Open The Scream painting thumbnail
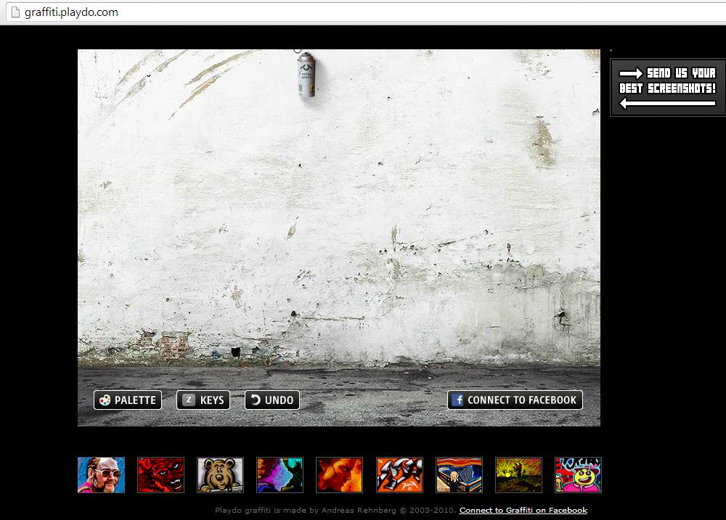Viewport: 726px width, 520px height. tap(459, 475)
